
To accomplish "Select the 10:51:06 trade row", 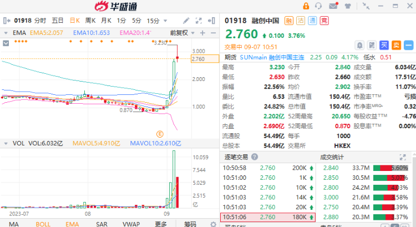I will point(268,217).
